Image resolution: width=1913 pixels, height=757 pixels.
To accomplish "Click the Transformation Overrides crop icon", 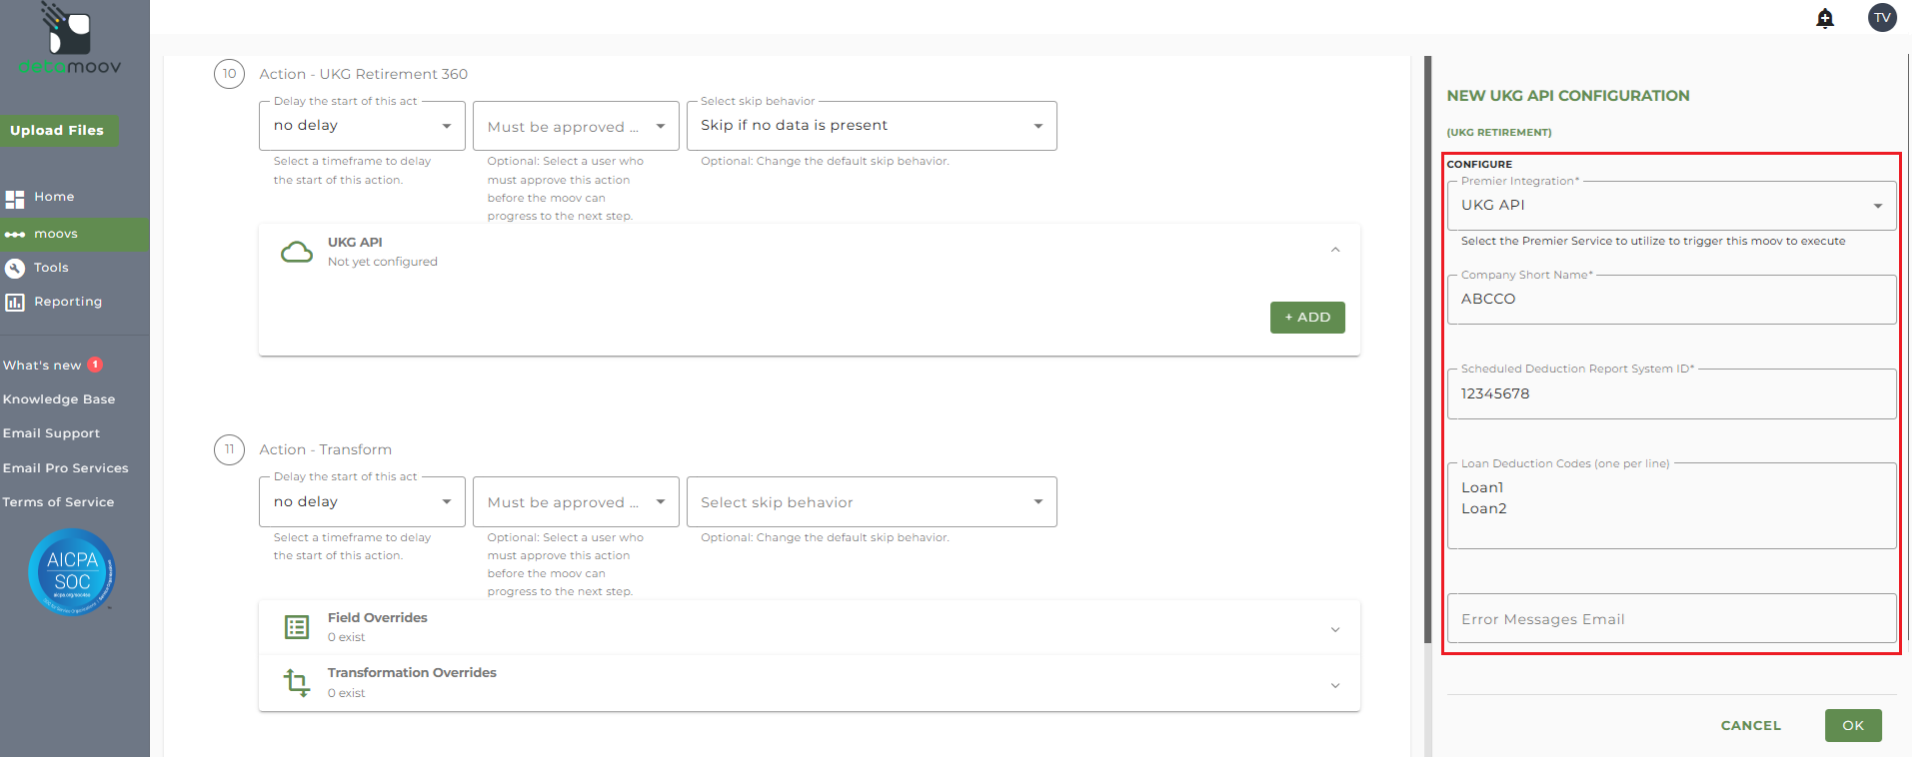I will pyautogui.click(x=297, y=682).
